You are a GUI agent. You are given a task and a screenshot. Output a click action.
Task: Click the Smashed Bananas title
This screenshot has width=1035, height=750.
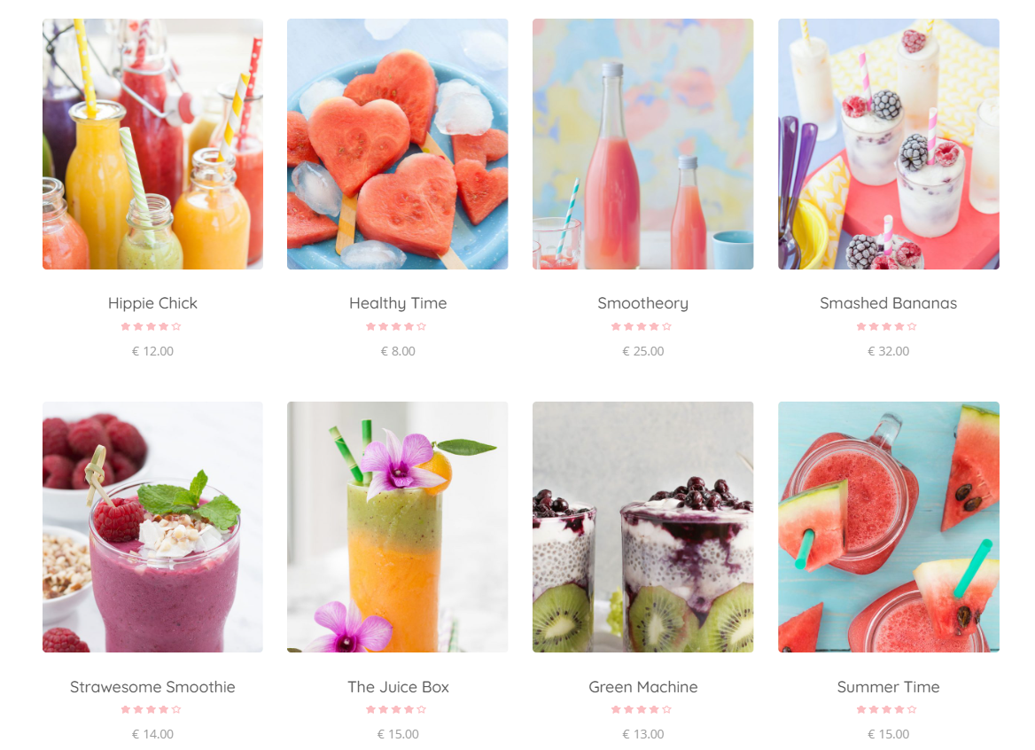click(x=889, y=303)
